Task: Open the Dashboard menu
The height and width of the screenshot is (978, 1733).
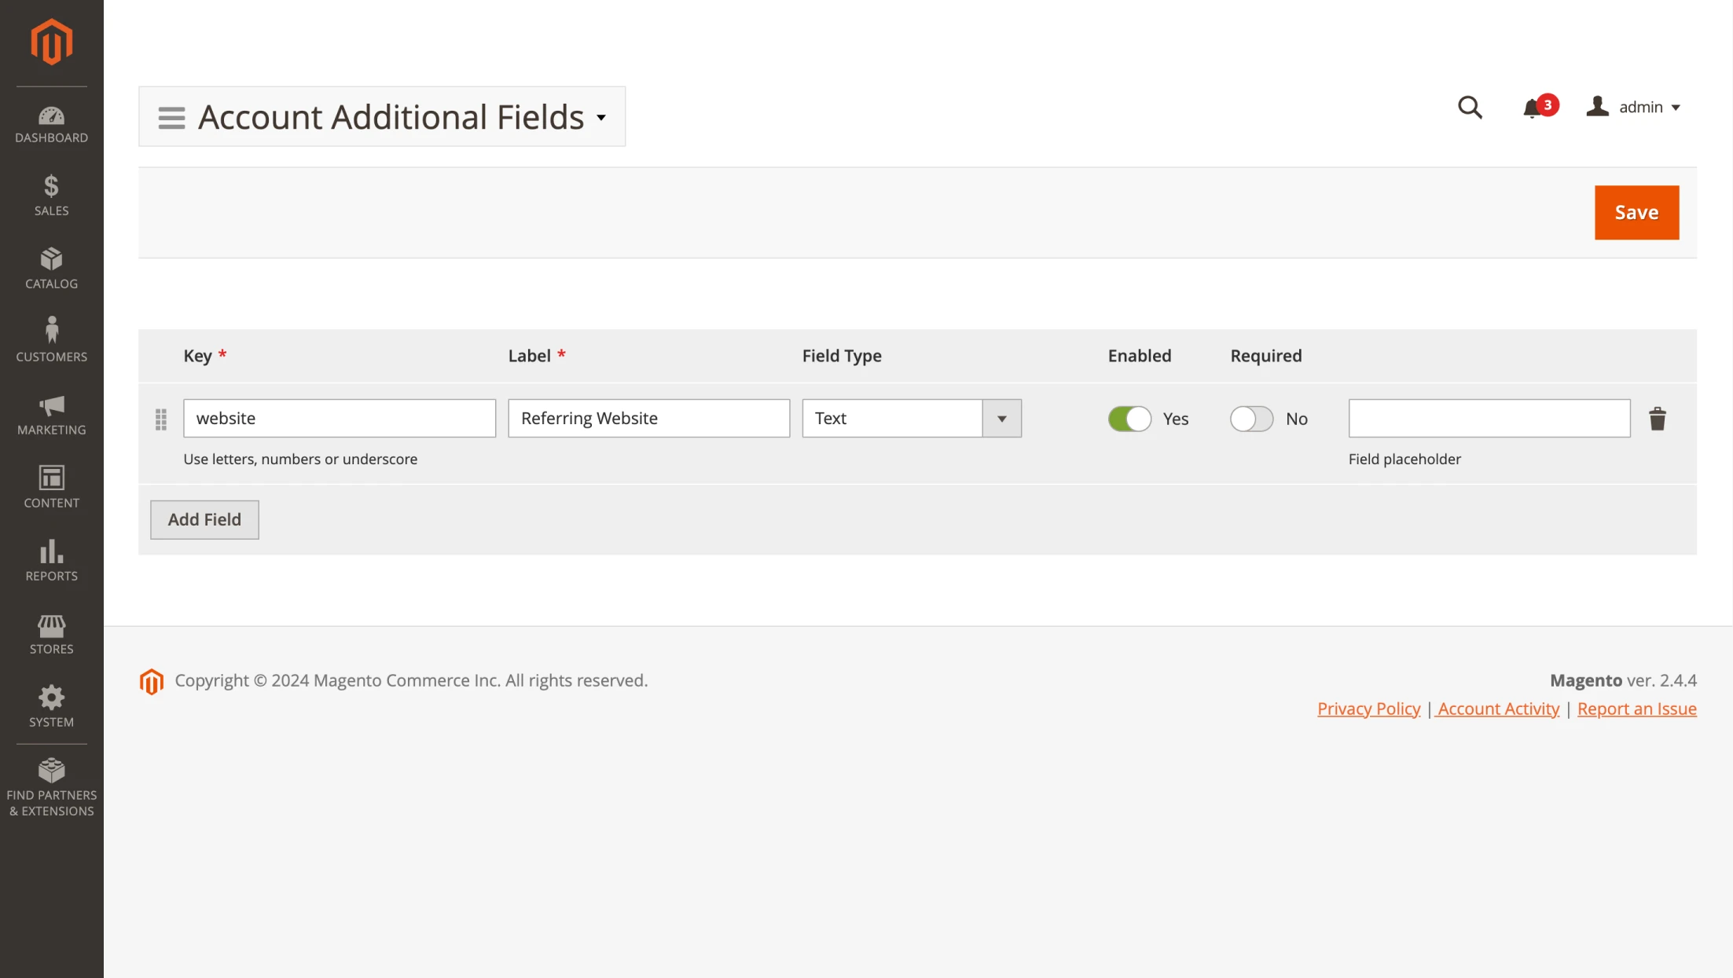Action: coord(52,124)
